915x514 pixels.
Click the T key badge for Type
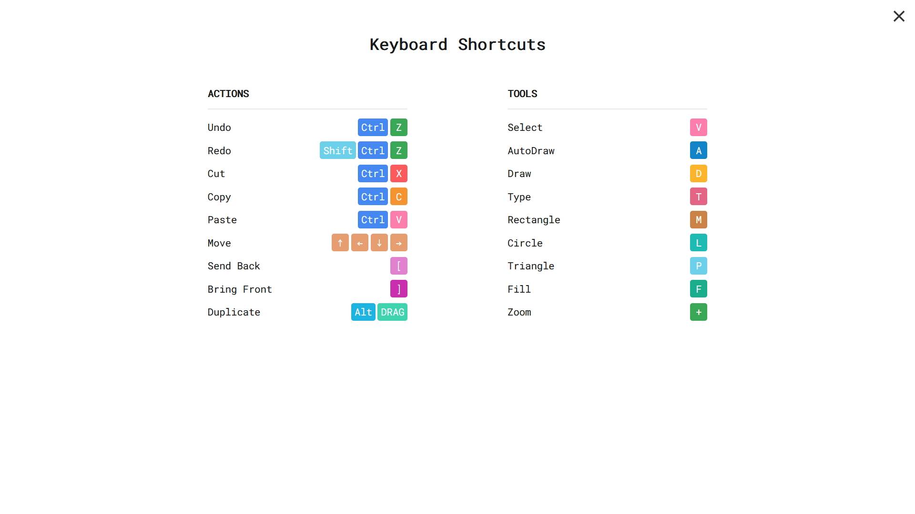pyautogui.click(x=699, y=197)
